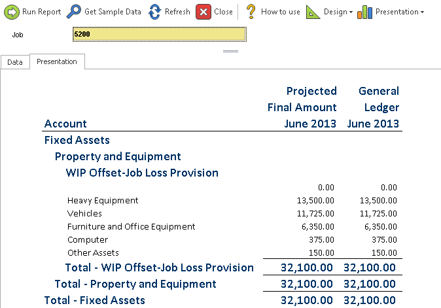Viewport: 441px width, 308px height.
Task: Click the Other Assets row label
Action: pos(93,253)
